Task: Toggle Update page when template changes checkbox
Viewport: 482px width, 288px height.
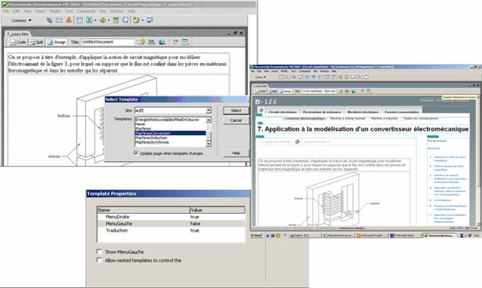Action: click(136, 153)
